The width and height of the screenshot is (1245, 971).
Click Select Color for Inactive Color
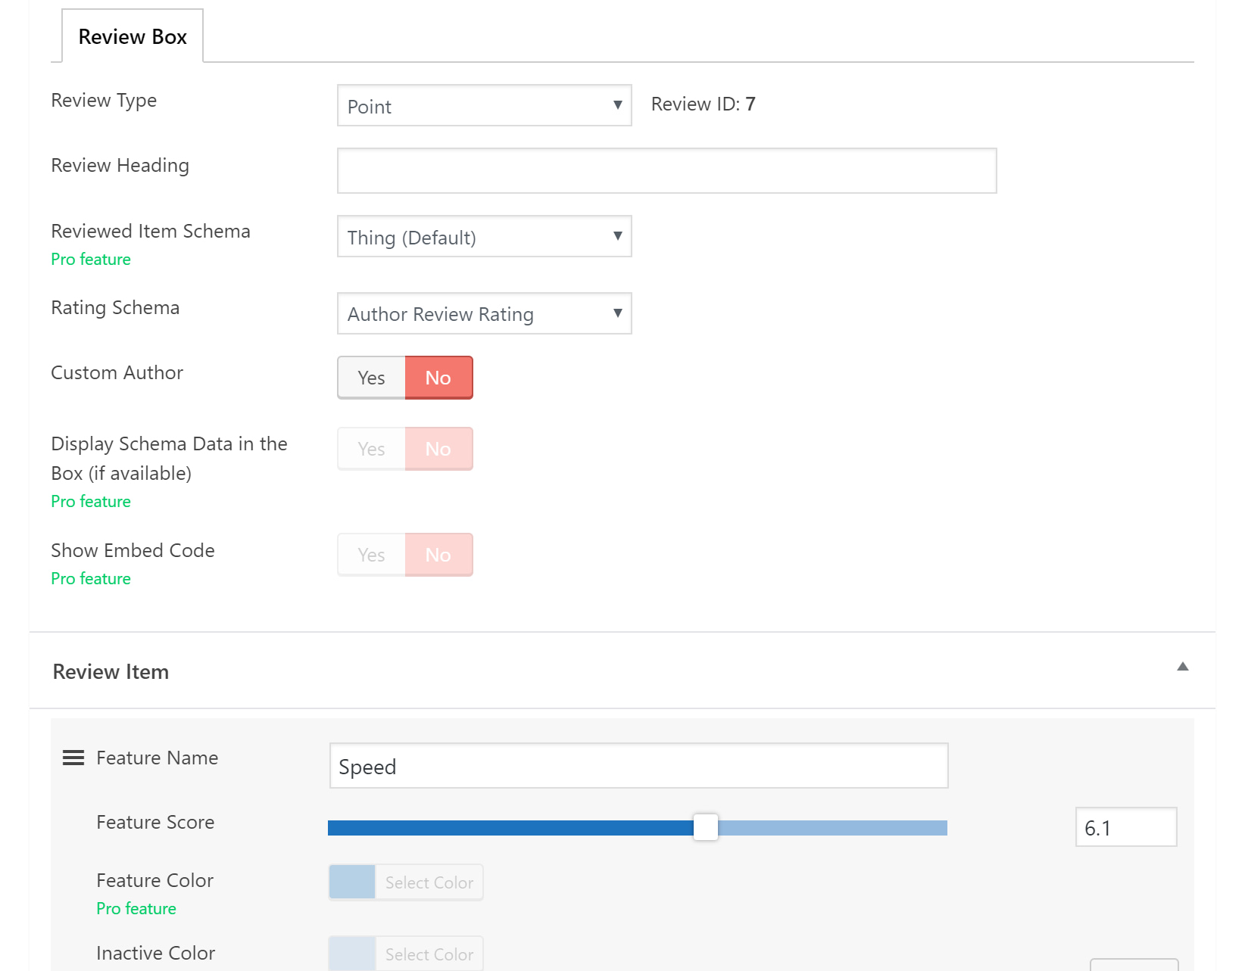[429, 954]
